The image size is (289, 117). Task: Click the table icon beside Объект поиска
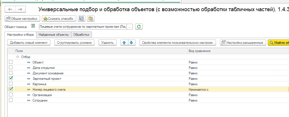point(33,26)
